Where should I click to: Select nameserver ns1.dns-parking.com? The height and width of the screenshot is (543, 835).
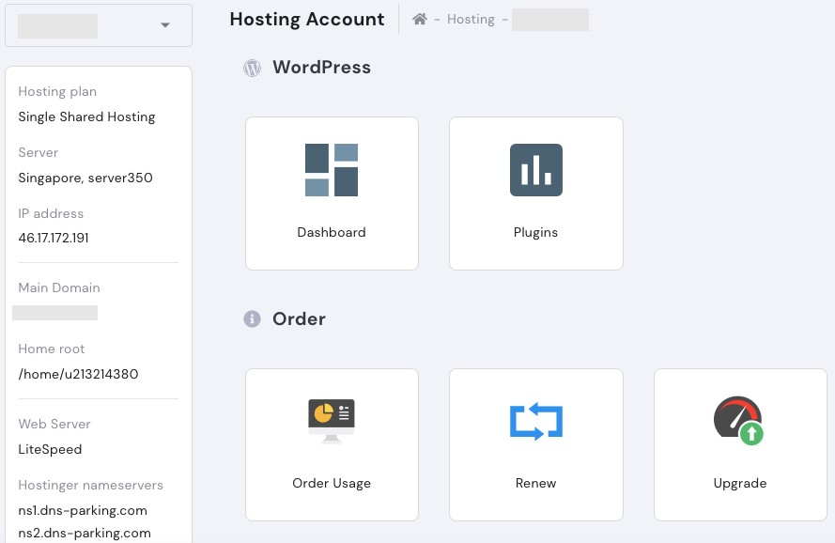(x=83, y=510)
